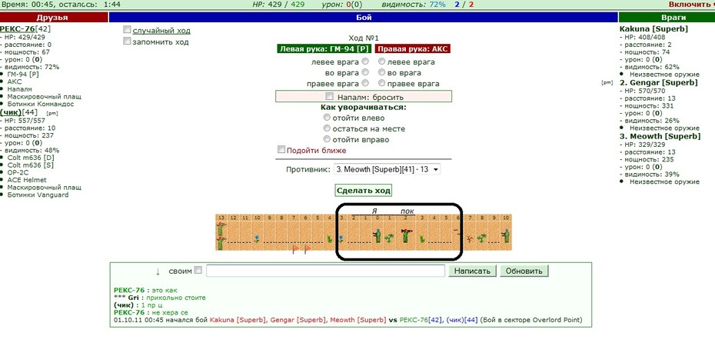Open private message icon beside Gengar
This screenshot has height=353, width=715.
[x=607, y=83]
